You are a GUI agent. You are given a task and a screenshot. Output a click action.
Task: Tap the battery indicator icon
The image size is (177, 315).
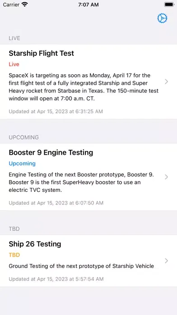(169, 5)
